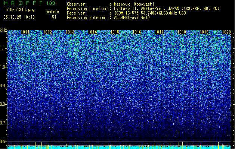Click the 1.1 frequency axis label

click(3, 48)
